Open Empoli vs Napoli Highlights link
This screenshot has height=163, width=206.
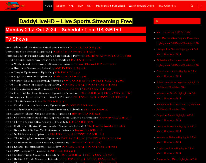[175, 118]
